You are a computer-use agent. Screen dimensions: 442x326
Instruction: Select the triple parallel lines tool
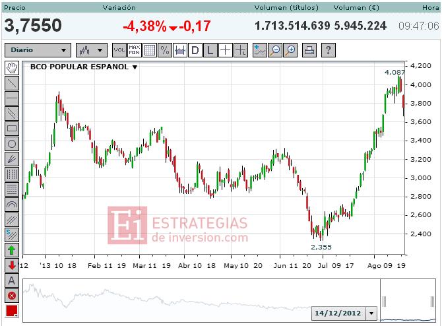(12, 220)
